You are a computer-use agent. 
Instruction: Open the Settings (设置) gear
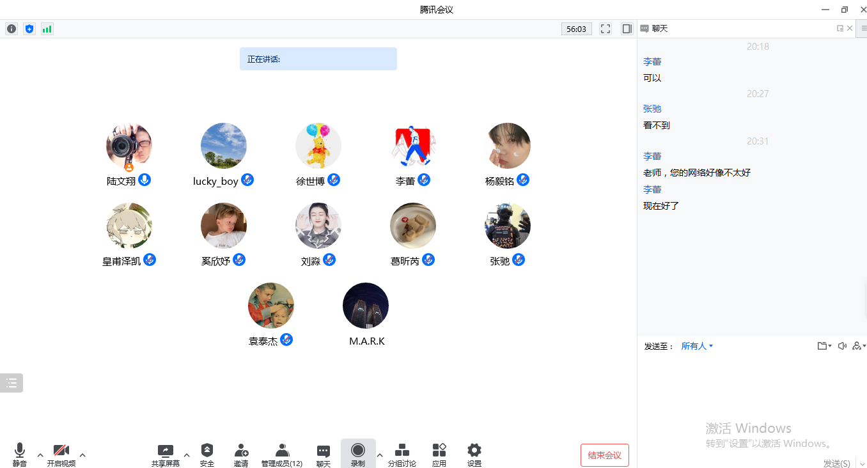[x=474, y=455]
